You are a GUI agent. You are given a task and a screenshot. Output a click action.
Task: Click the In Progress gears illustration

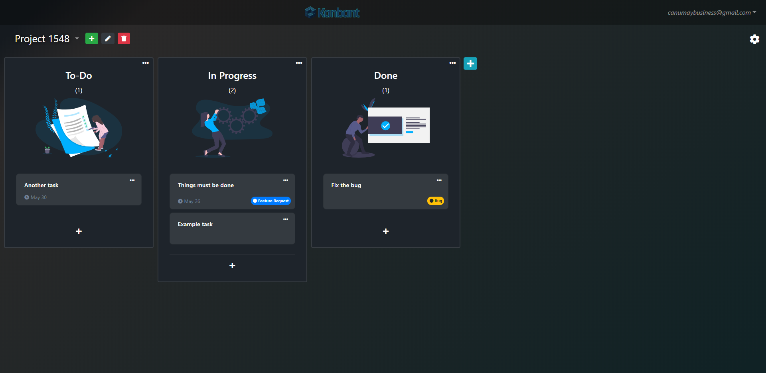[x=232, y=127]
